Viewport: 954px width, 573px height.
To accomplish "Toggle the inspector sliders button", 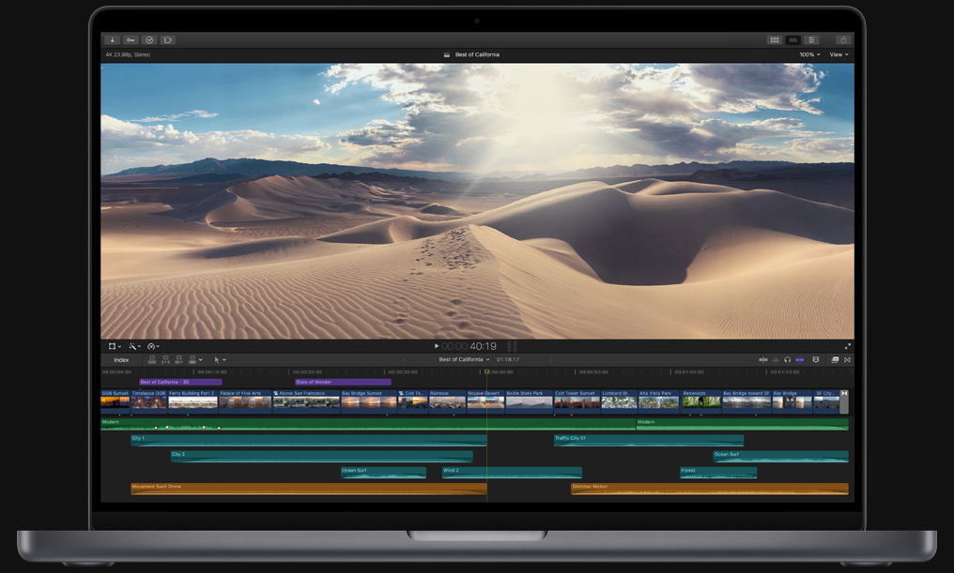I will click(811, 40).
